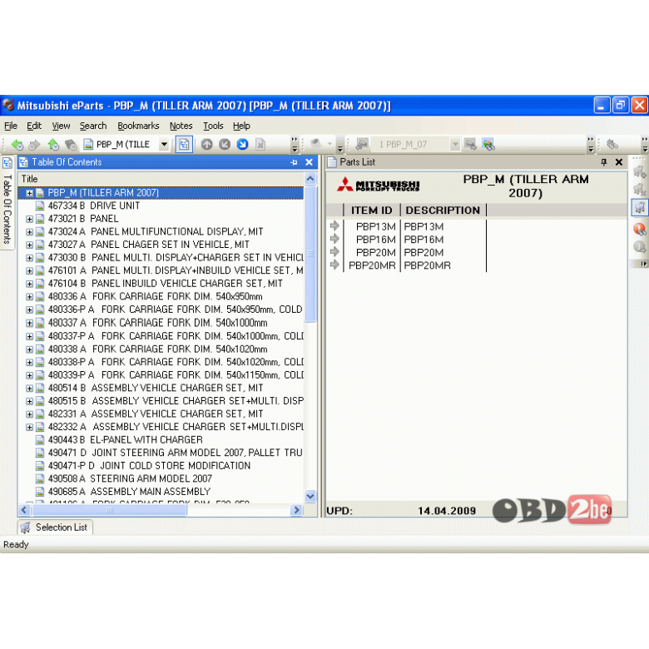Select 467334 B DRIVE UNIT in tree
Image resolution: width=649 pixels, height=649 pixels.
pyautogui.click(x=93, y=206)
